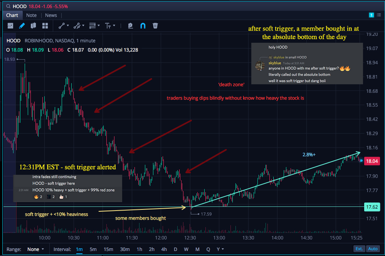Click the '-1.06 -5.55%' change text in header

(x=55, y=6)
